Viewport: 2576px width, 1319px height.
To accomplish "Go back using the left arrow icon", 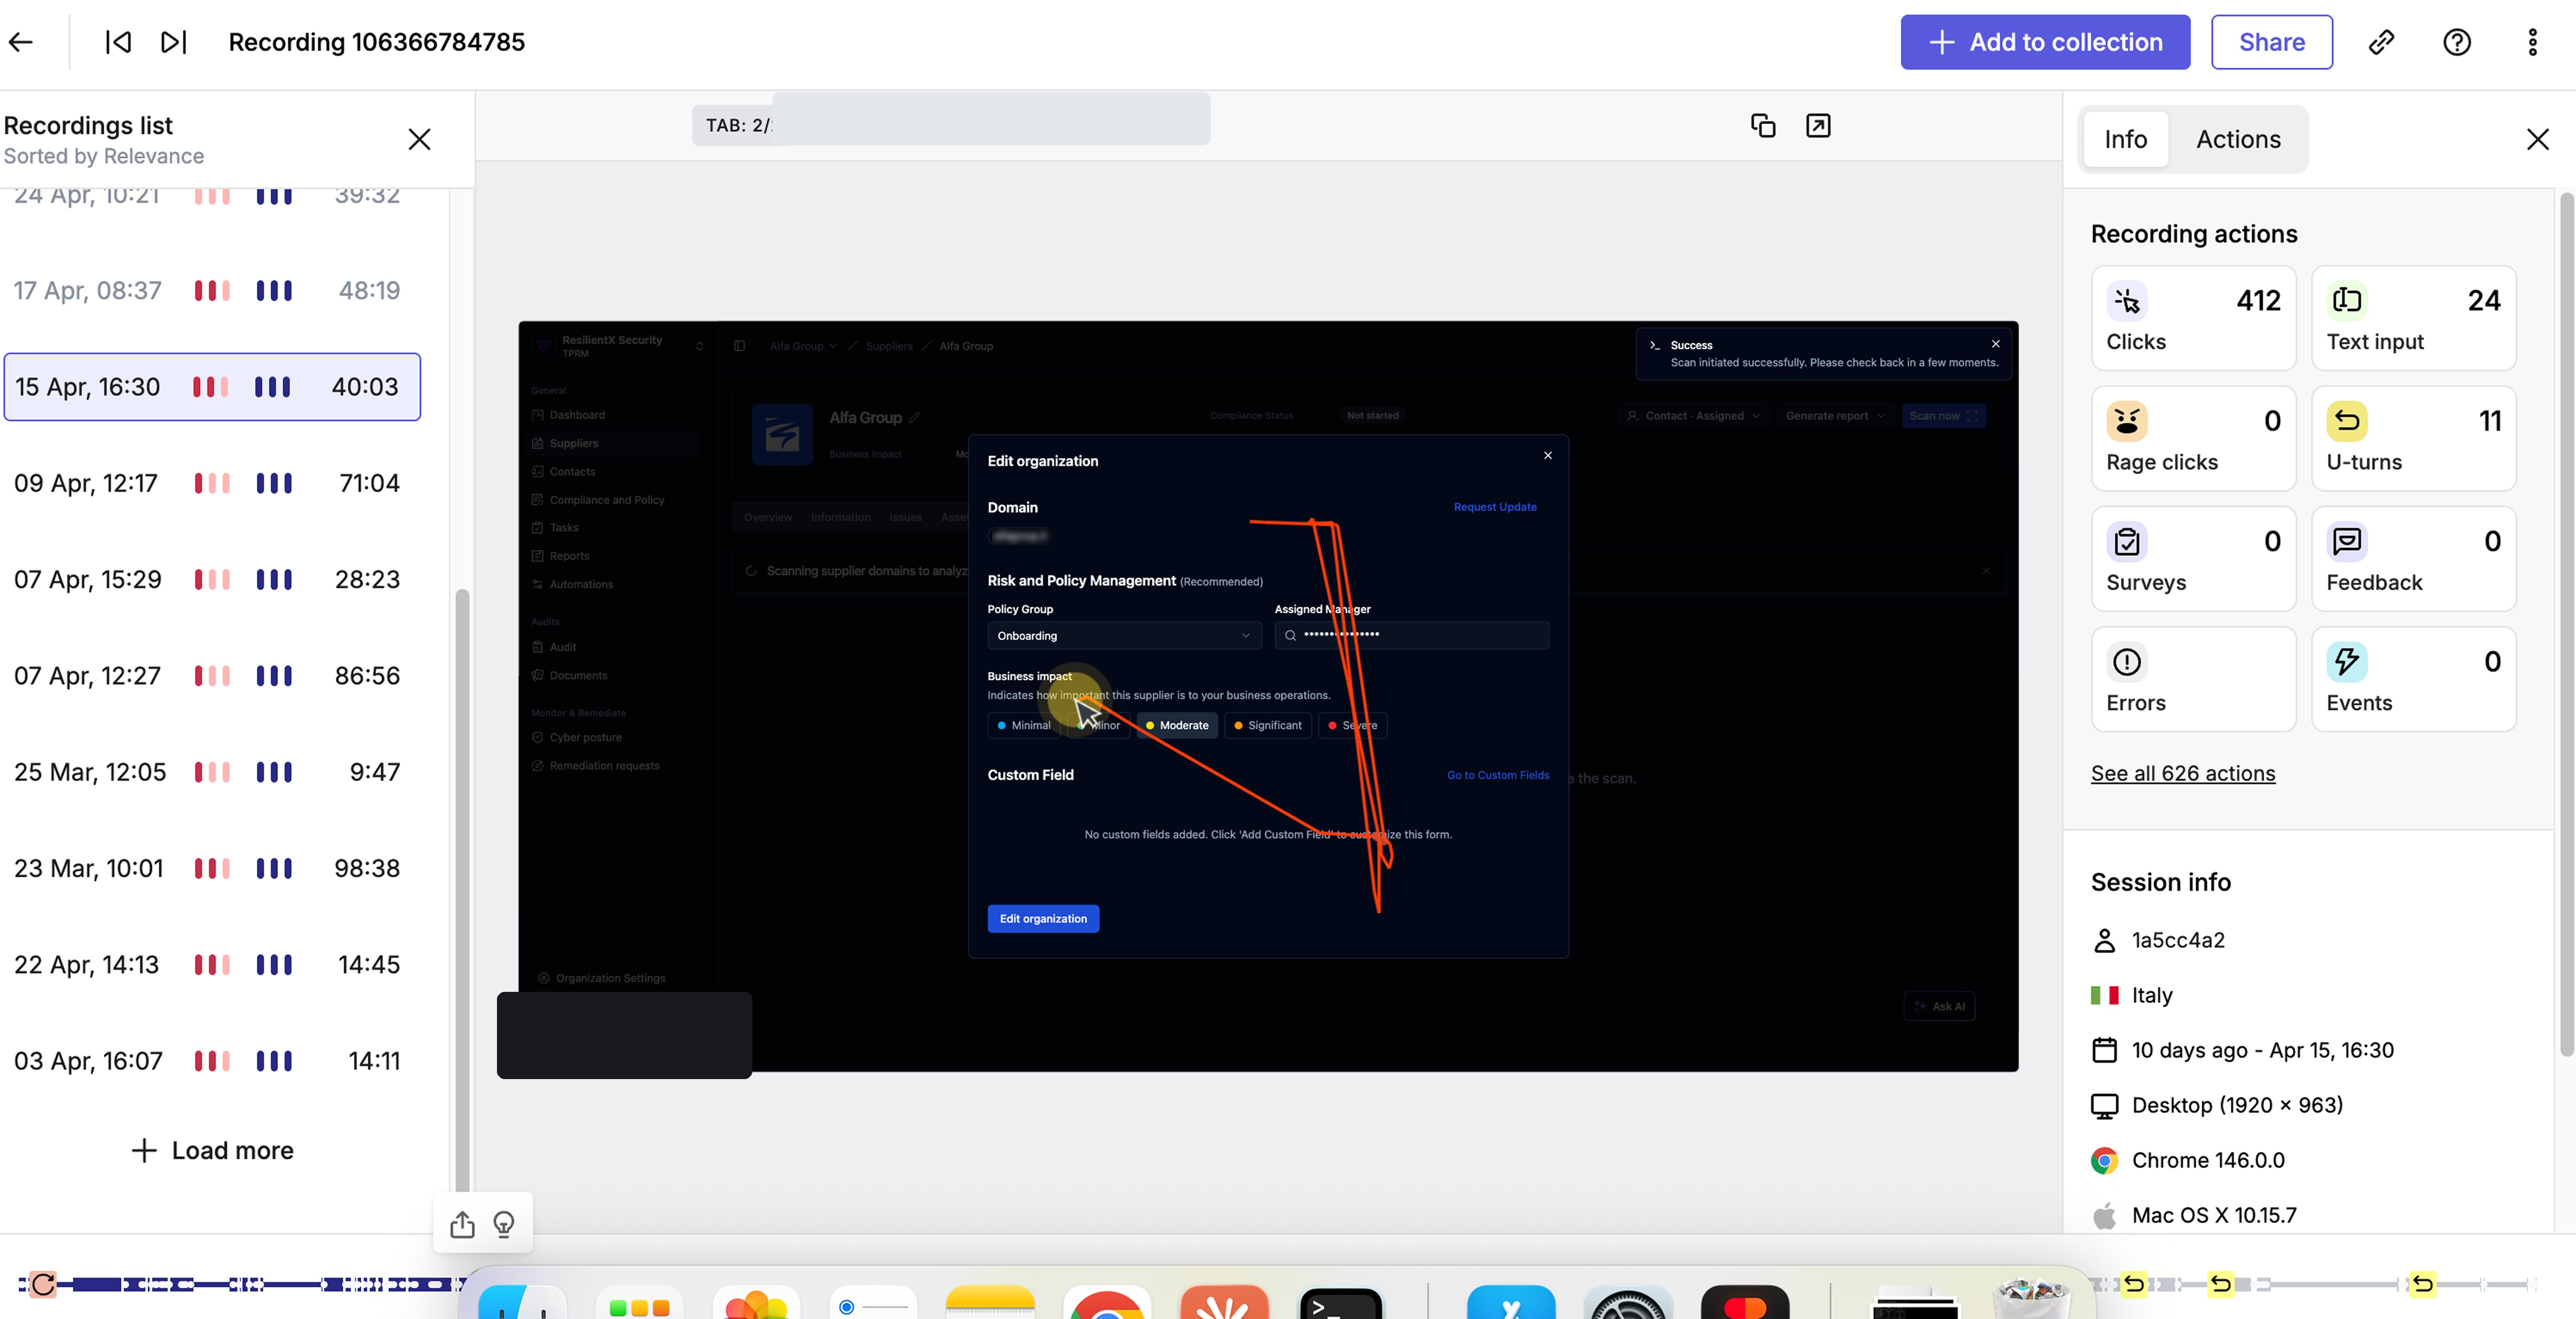I will pyautogui.click(x=21, y=42).
